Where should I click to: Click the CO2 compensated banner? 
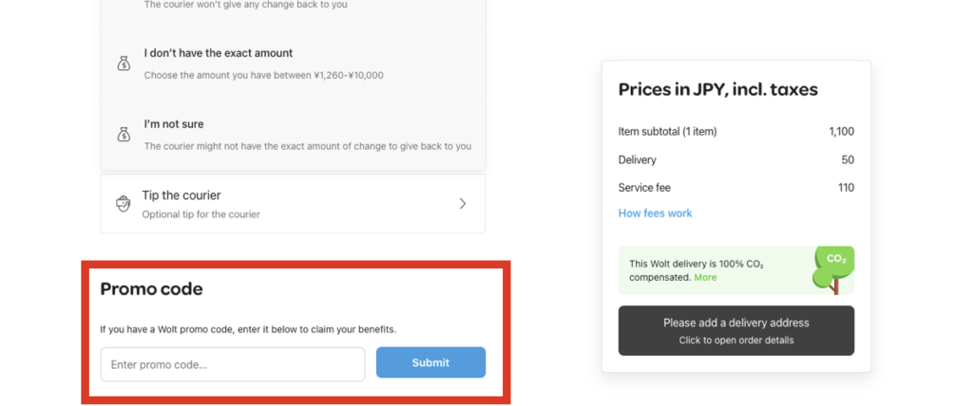click(736, 270)
